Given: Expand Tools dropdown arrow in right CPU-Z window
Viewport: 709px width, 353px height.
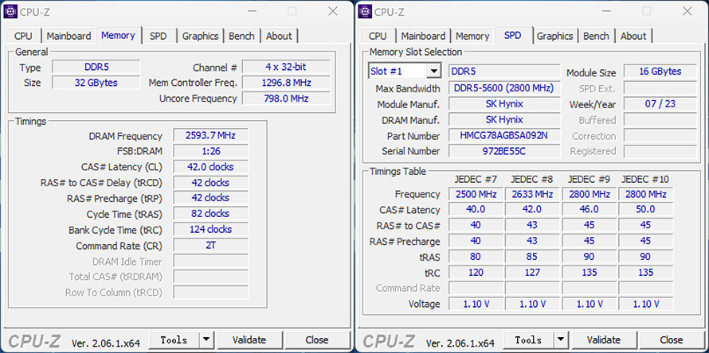Looking at the screenshot, I should (560, 339).
